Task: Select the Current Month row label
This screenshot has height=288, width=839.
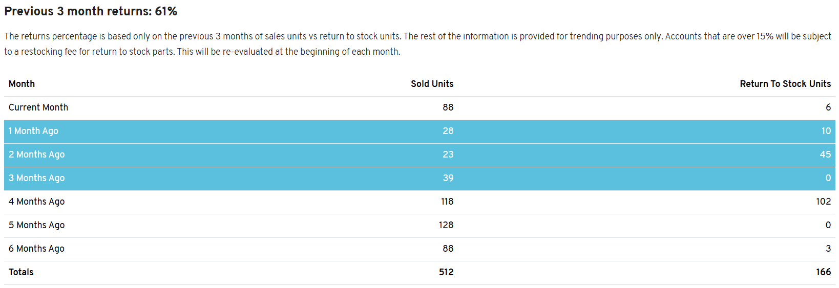Action: tap(38, 107)
